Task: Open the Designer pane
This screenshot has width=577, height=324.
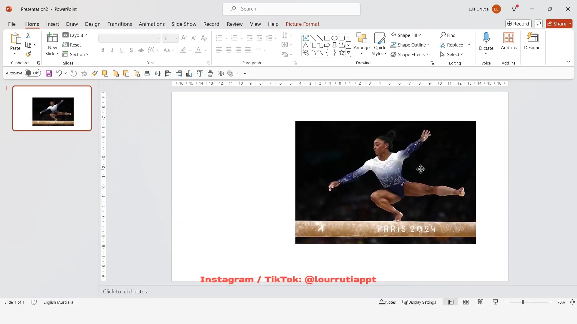Action: pyautogui.click(x=533, y=41)
